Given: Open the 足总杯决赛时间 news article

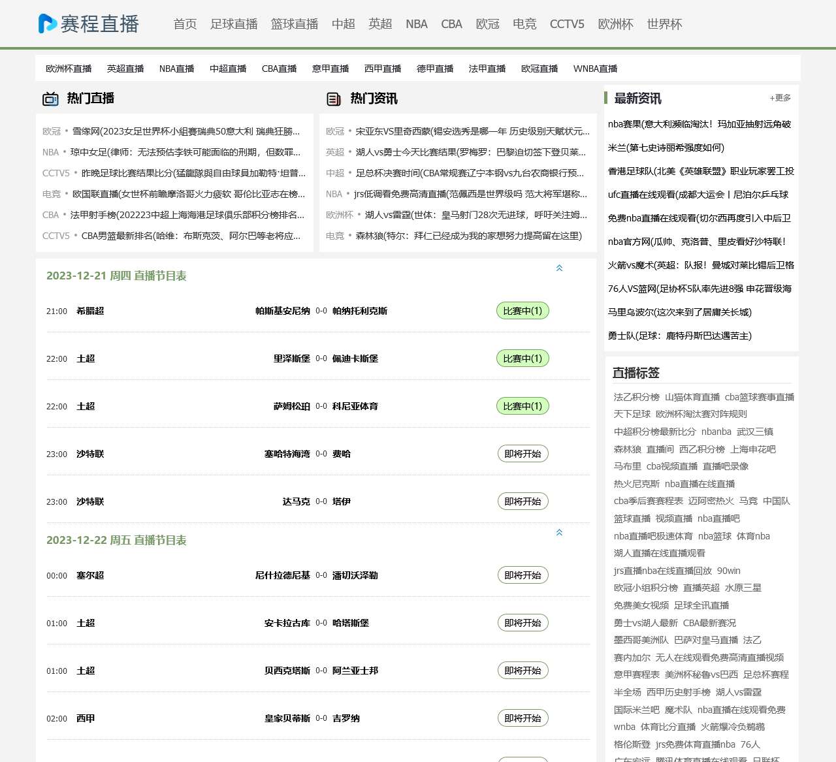Looking at the screenshot, I should point(470,173).
